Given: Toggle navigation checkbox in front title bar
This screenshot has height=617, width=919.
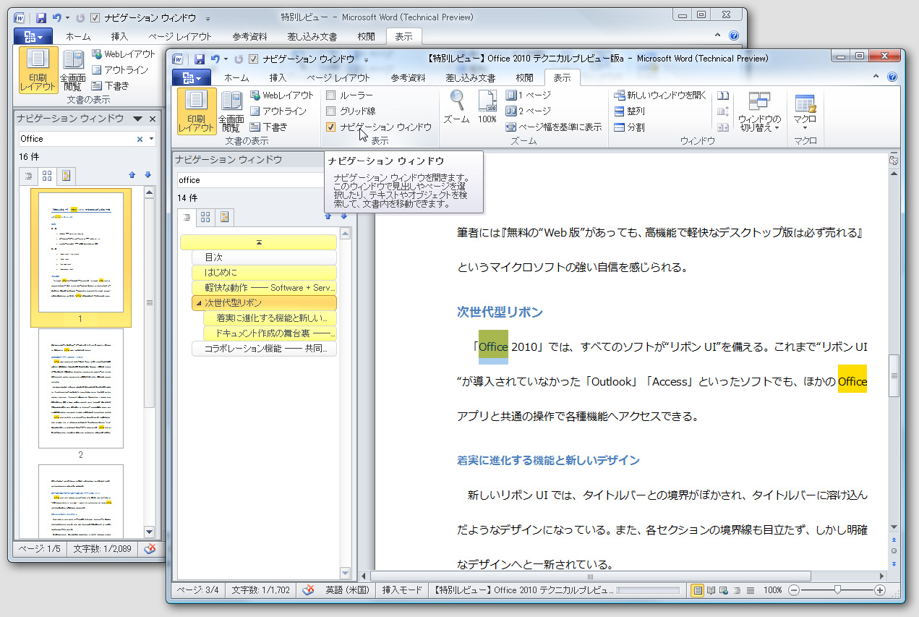Looking at the screenshot, I should point(253,59).
